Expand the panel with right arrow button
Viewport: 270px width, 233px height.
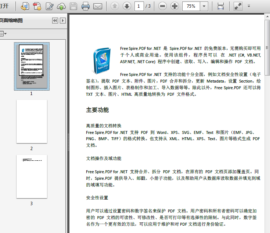click(x=63, y=21)
